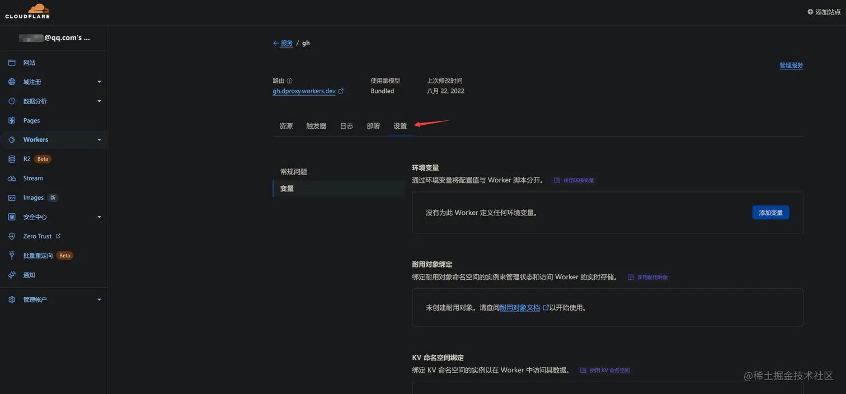Screen dimensions: 846x394
Task: Click the 域注册 globe icon
Action: (x=12, y=82)
